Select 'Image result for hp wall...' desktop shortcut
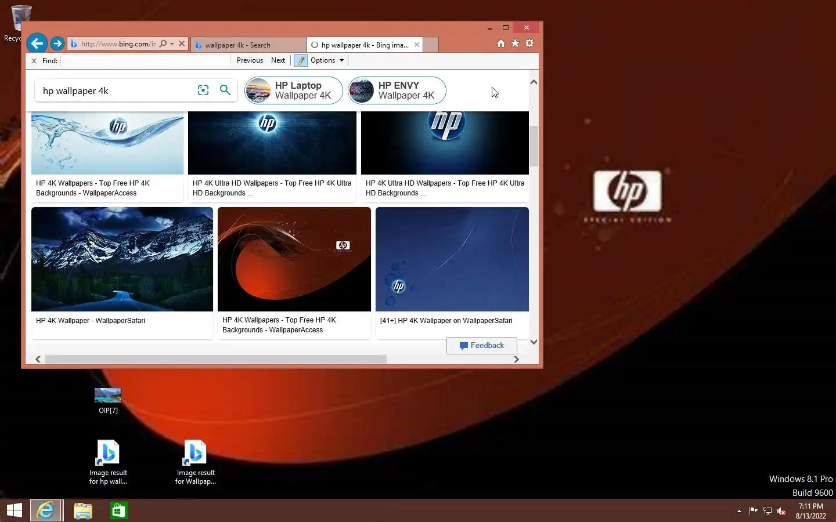The width and height of the screenshot is (836, 522). [x=108, y=462]
